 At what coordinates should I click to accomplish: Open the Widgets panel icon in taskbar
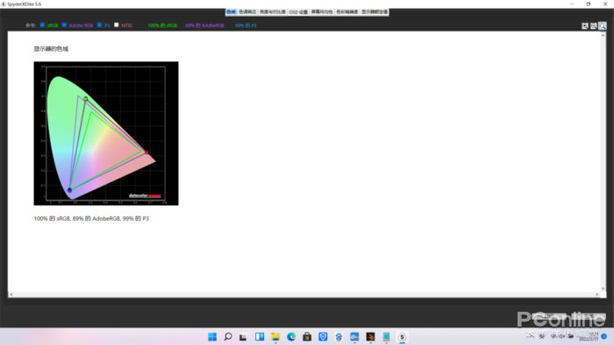coord(260,337)
